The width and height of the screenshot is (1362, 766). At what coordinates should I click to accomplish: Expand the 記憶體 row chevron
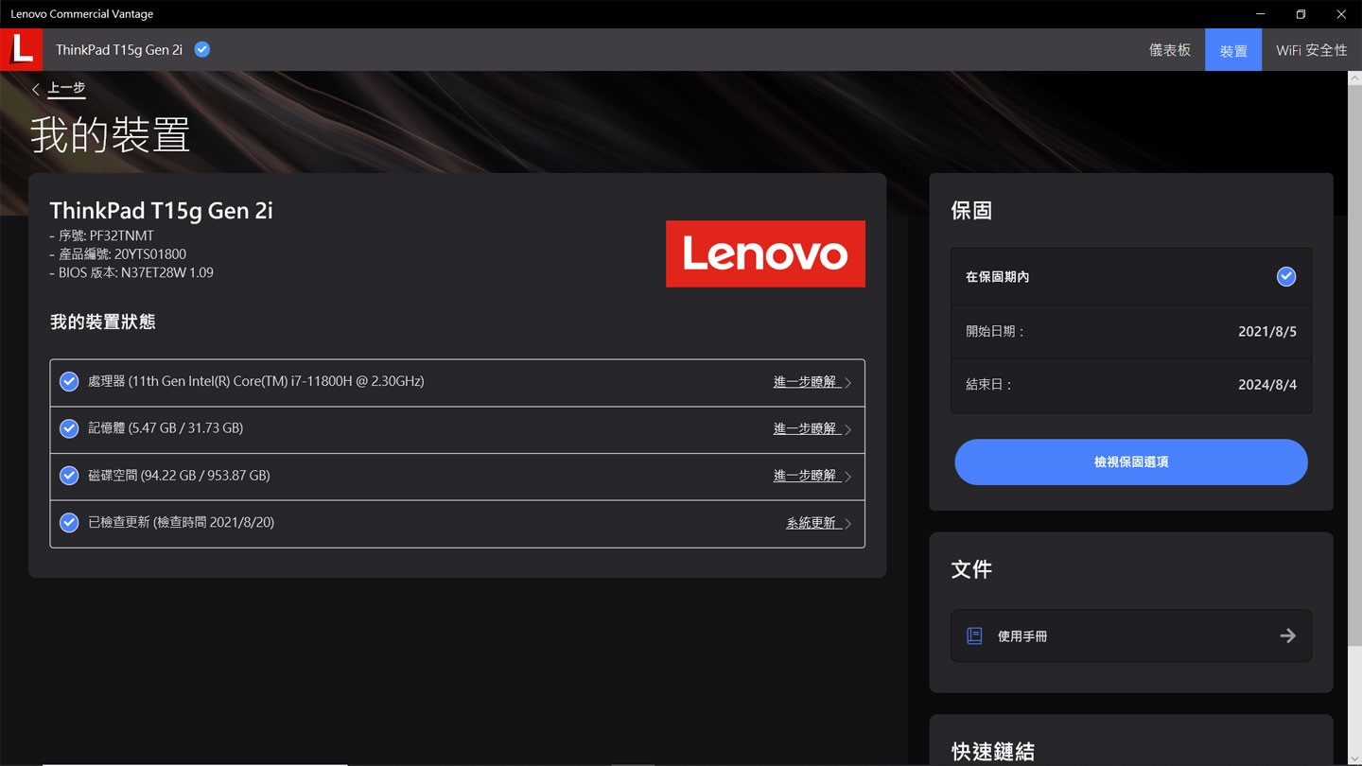point(847,429)
